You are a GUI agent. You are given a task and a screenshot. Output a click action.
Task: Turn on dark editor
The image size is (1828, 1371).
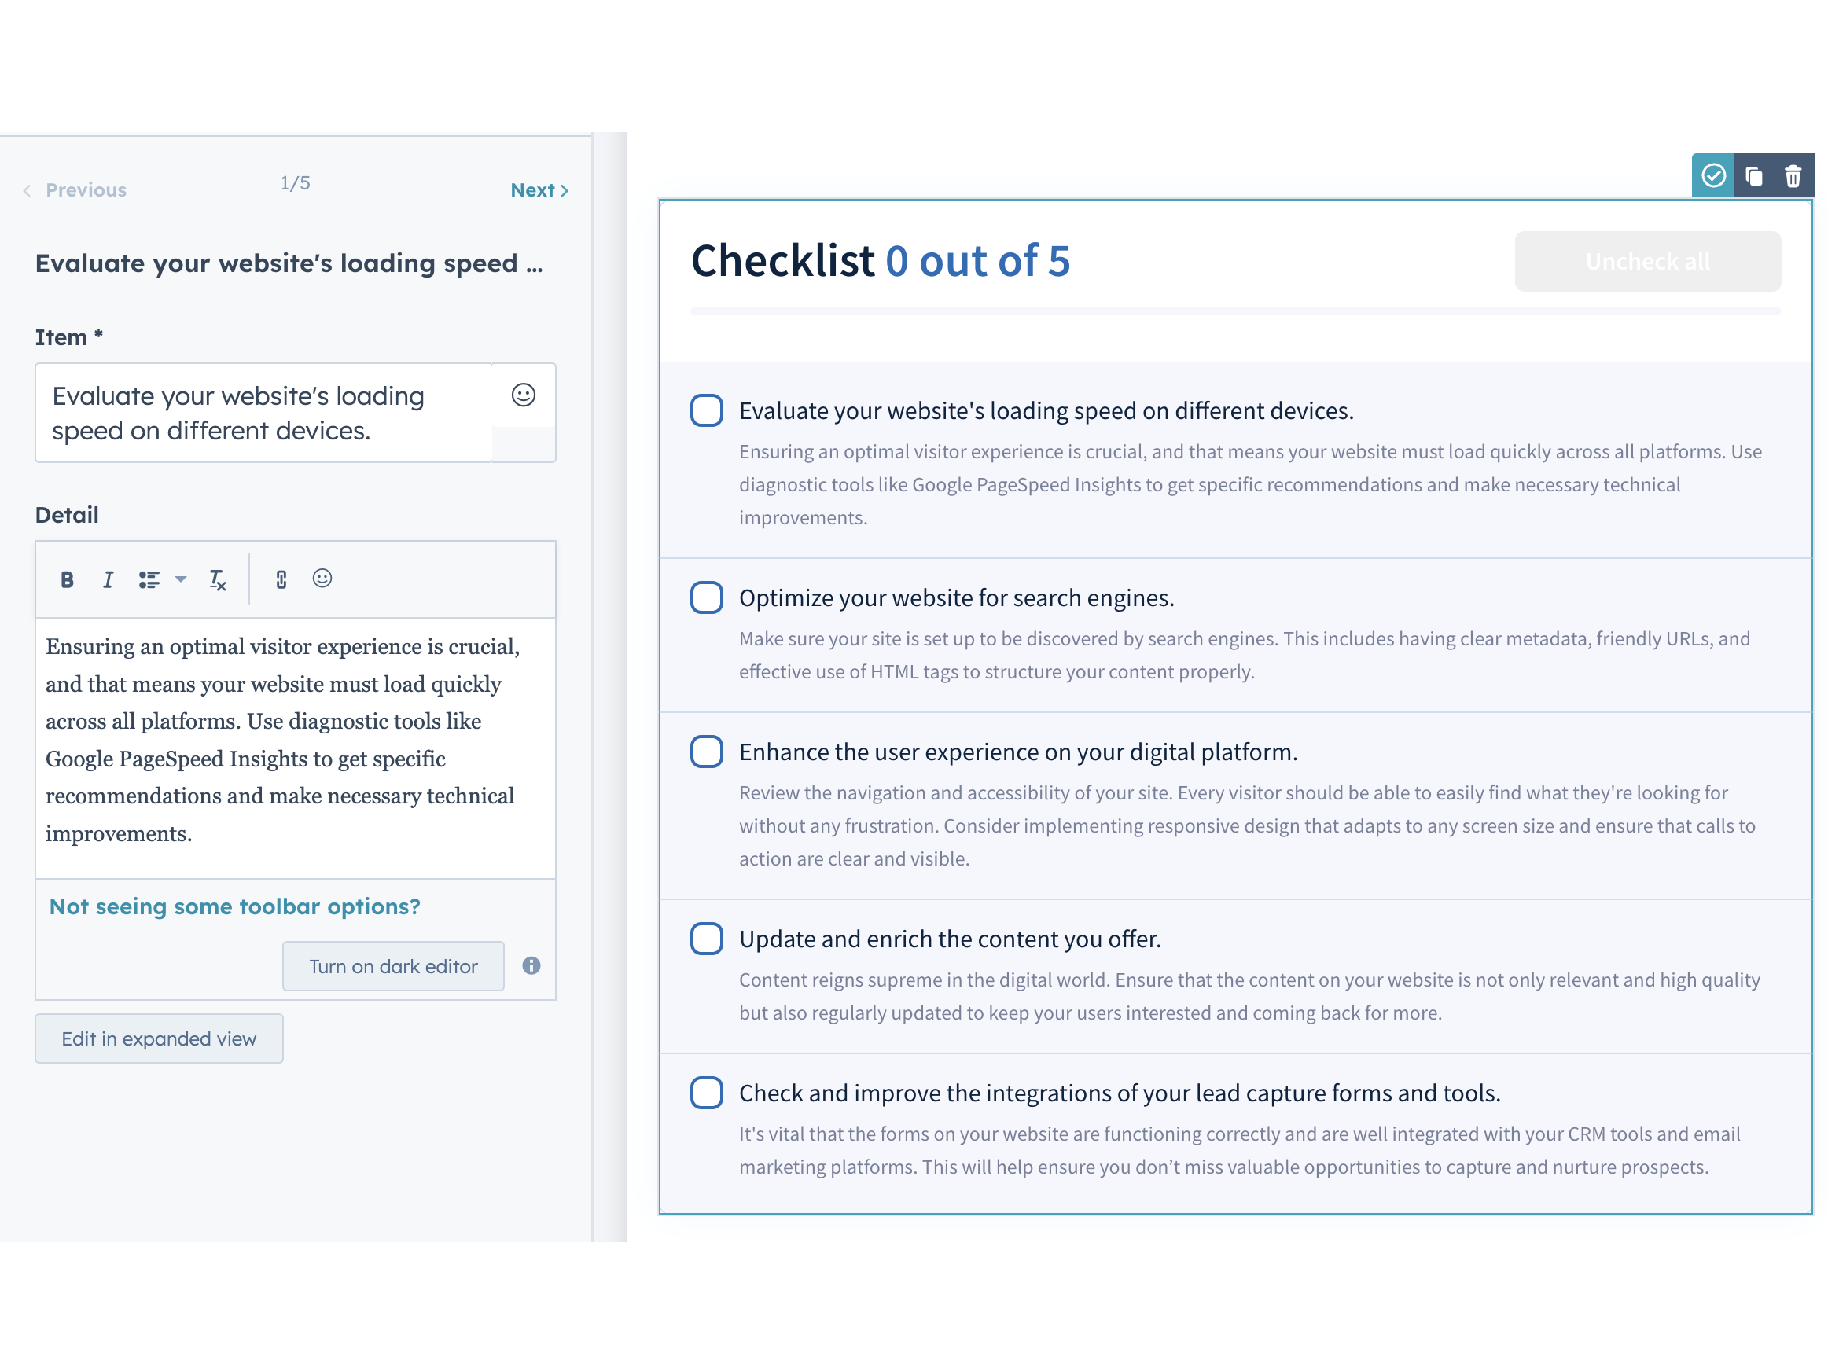(393, 966)
